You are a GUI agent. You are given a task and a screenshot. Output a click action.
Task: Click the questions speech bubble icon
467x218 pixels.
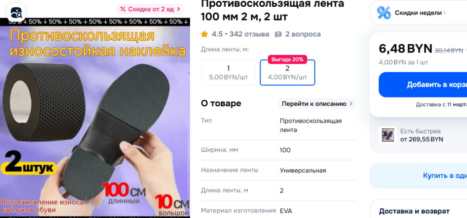(278, 34)
